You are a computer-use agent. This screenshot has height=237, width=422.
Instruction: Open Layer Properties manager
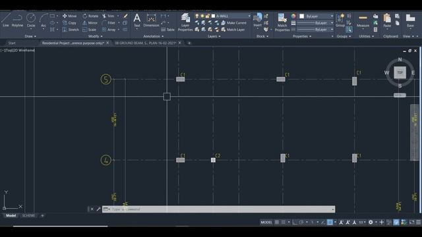pos(185,22)
